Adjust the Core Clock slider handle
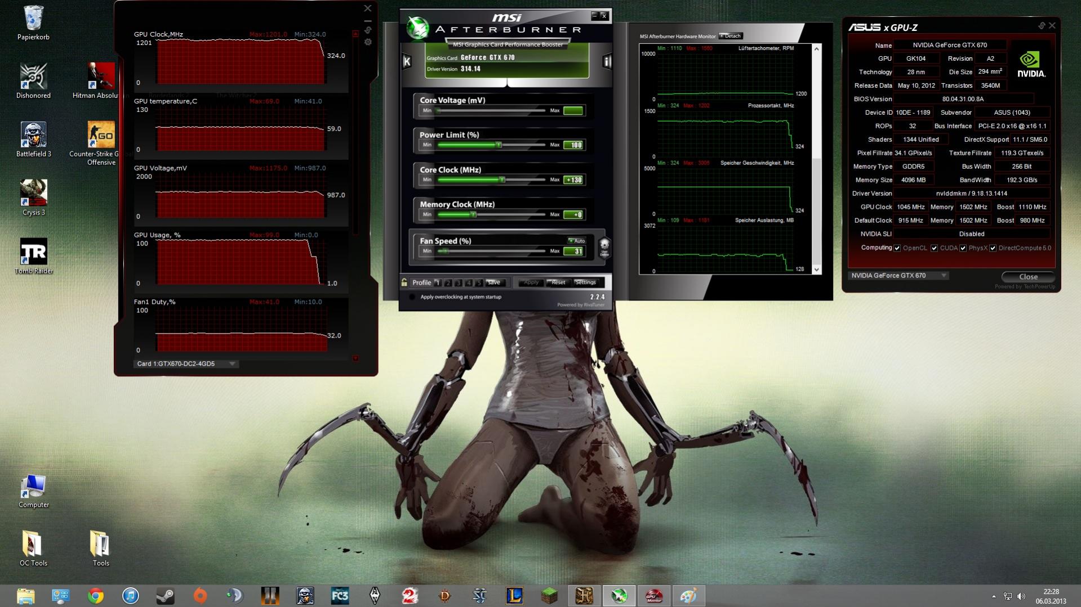 pyautogui.click(x=502, y=180)
